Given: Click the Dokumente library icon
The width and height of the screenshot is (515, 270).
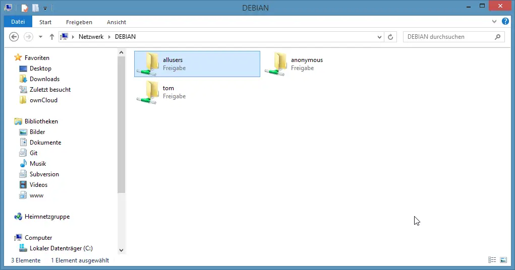Looking at the screenshot, I should tap(23, 143).
